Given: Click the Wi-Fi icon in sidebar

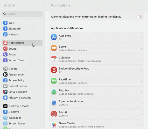Looking at the screenshot, I should [5, 23].
